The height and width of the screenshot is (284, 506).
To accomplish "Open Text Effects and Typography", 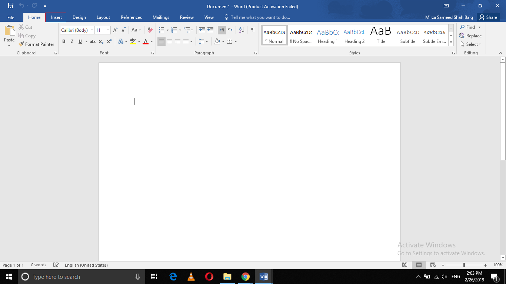I will point(121,41).
